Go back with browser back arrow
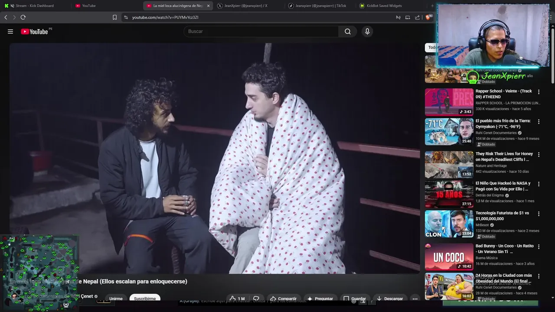This screenshot has width=555, height=312. [x=6, y=17]
